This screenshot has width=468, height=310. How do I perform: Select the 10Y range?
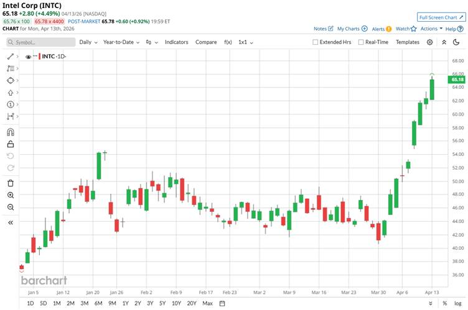[x=176, y=303]
